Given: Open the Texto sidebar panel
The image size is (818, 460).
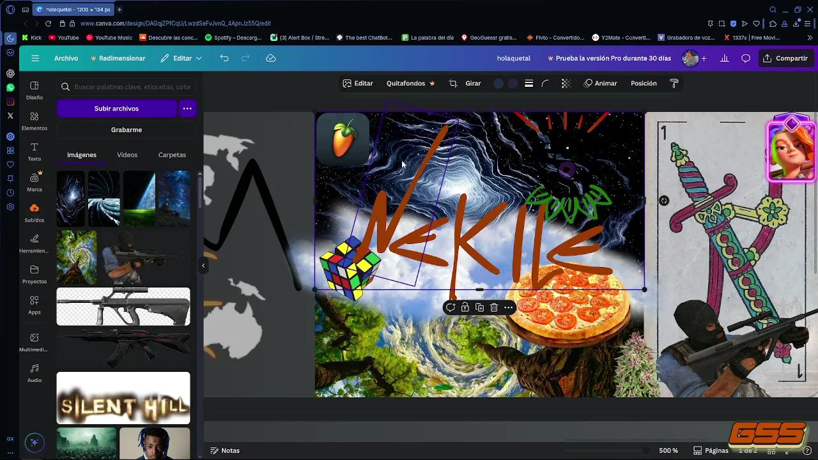Looking at the screenshot, I should (x=35, y=151).
